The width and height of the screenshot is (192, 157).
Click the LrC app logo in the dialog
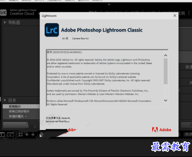(x=52, y=30)
